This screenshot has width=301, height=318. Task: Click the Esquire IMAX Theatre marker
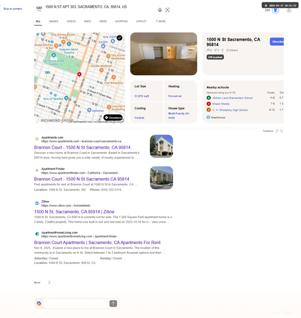tap(69, 44)
